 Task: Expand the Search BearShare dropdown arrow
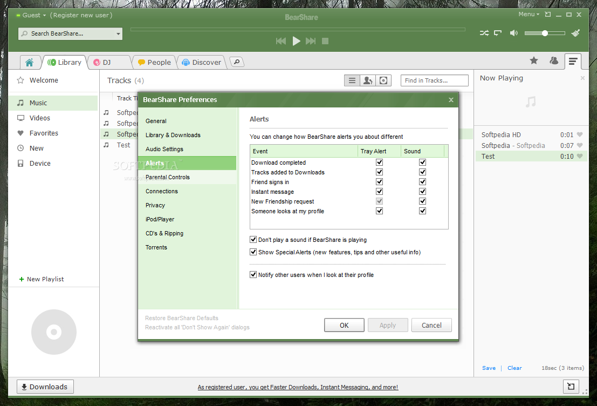(x=118, y=34)
